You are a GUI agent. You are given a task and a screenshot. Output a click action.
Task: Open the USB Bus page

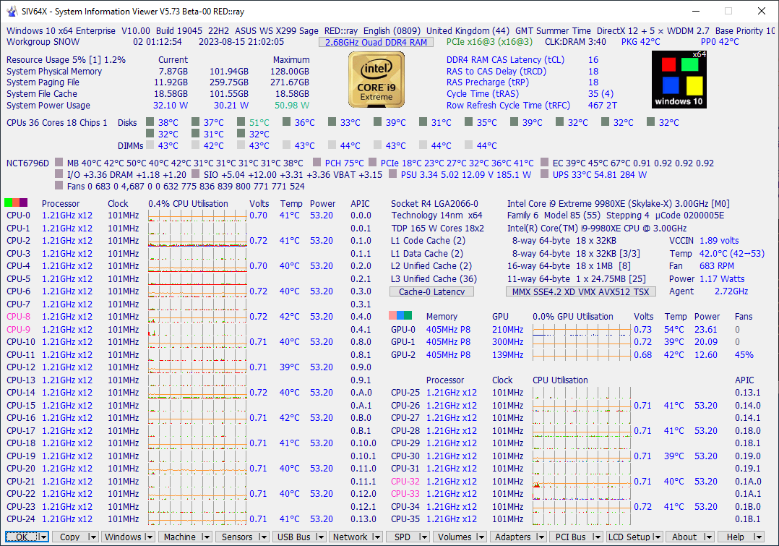pyautogui.click(x=293, y=537)
